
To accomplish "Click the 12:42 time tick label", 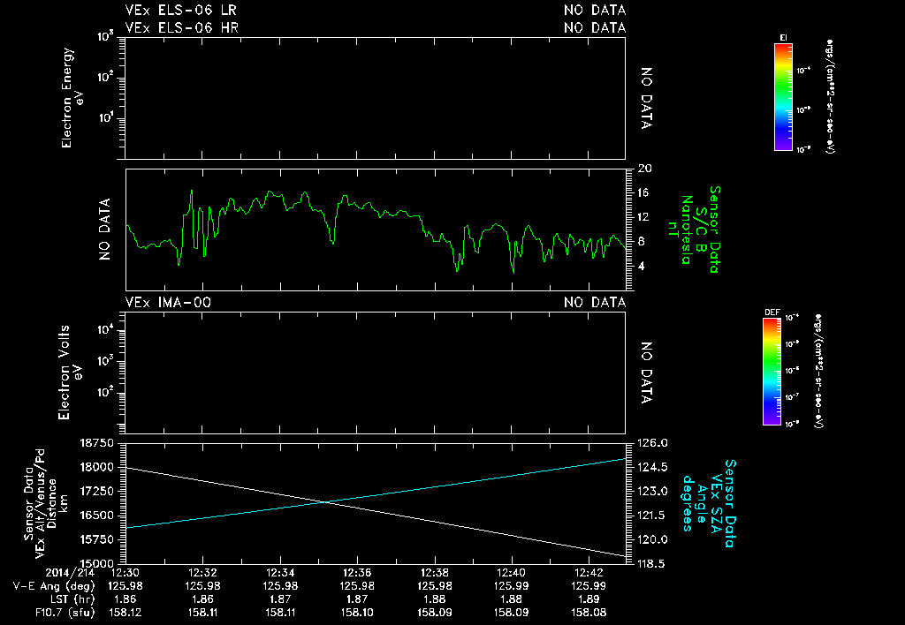I will [x=589, y=573].
